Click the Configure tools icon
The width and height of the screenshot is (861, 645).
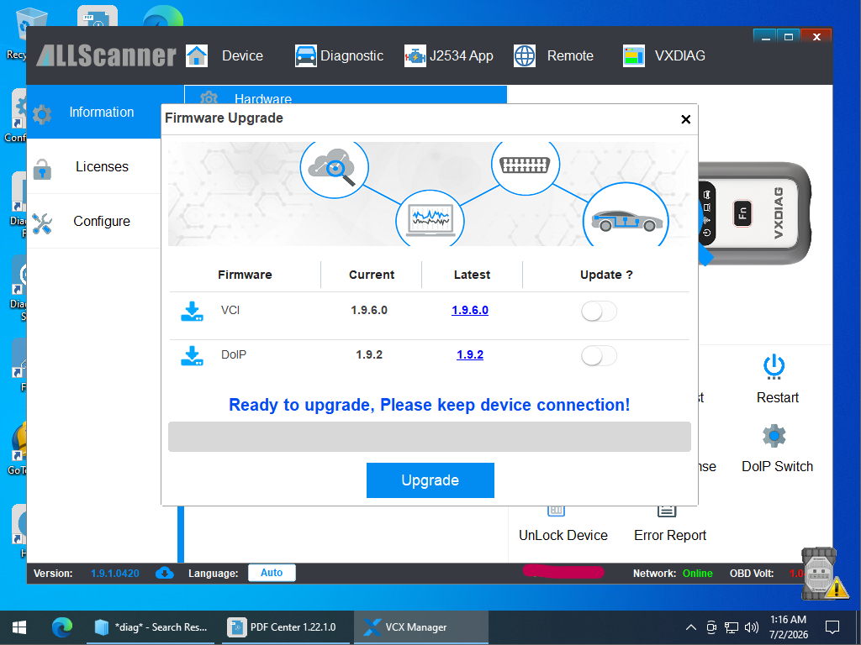pos(42,223)
